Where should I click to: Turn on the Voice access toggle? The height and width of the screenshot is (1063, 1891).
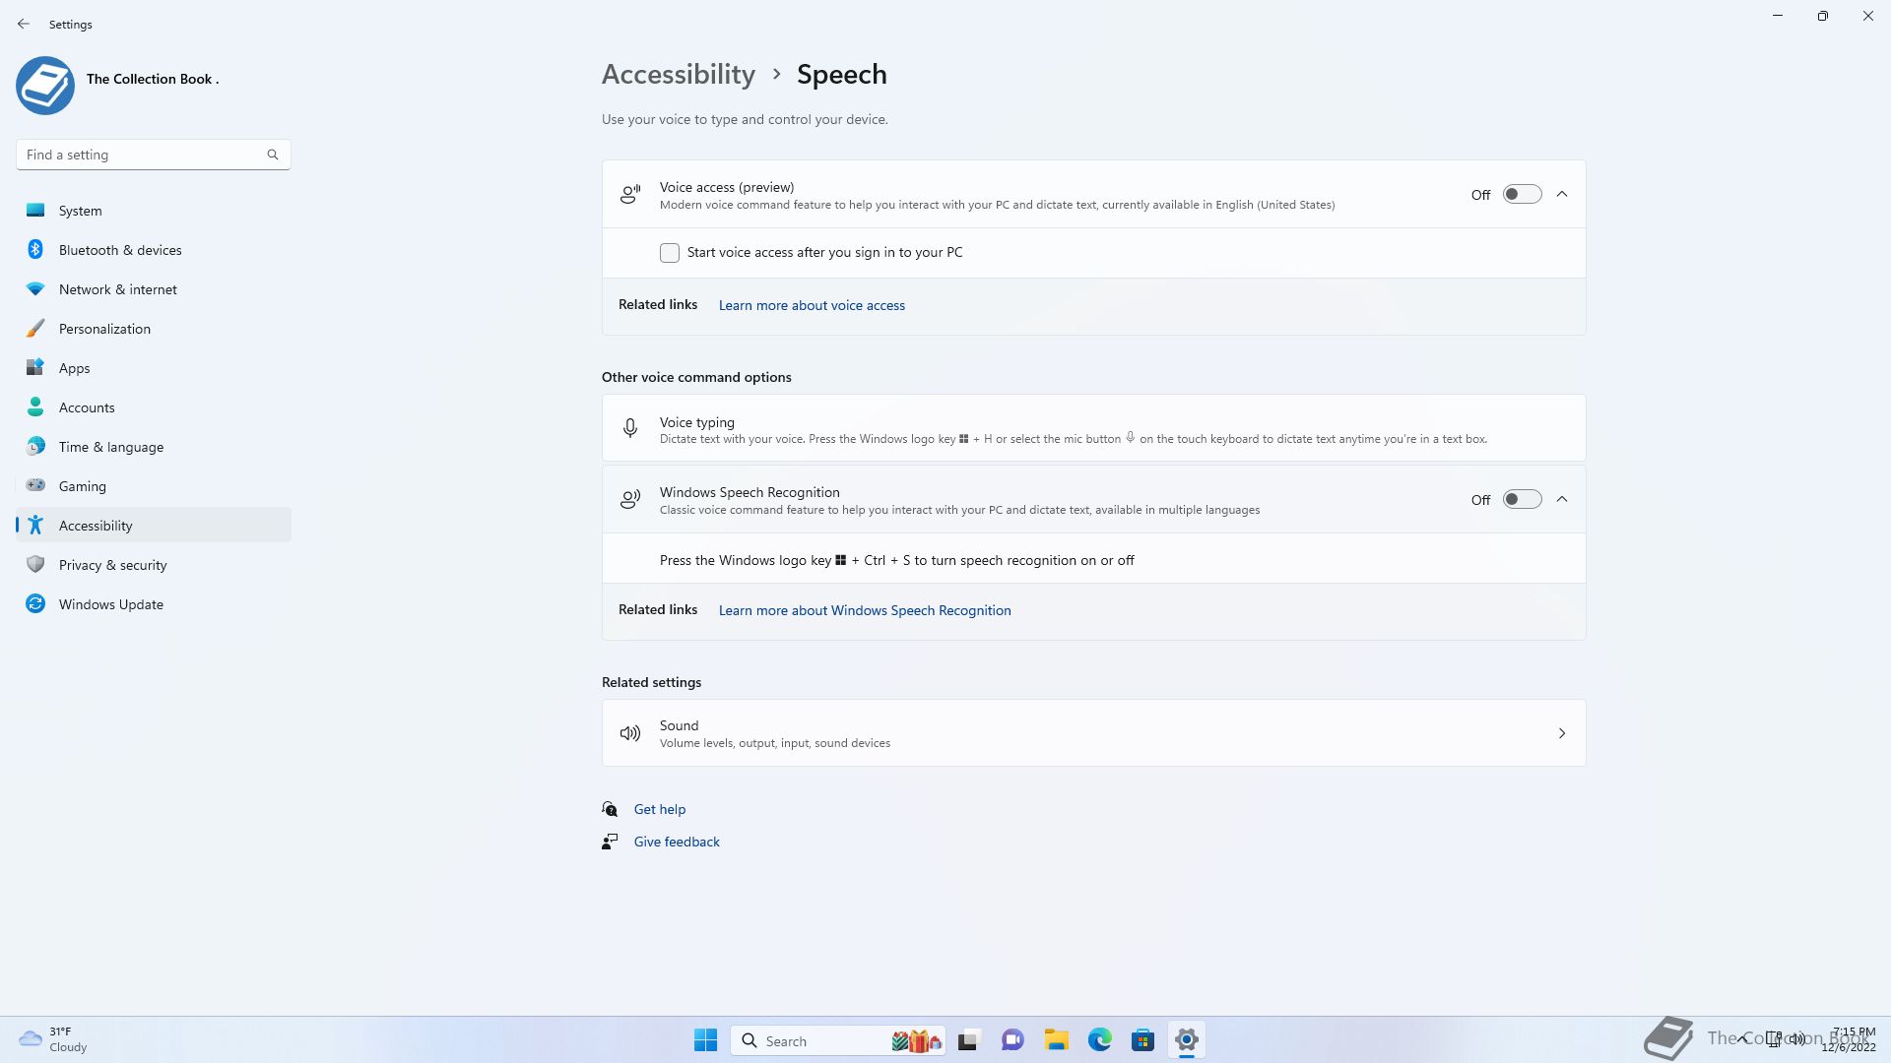click(x=1522, y=195)
